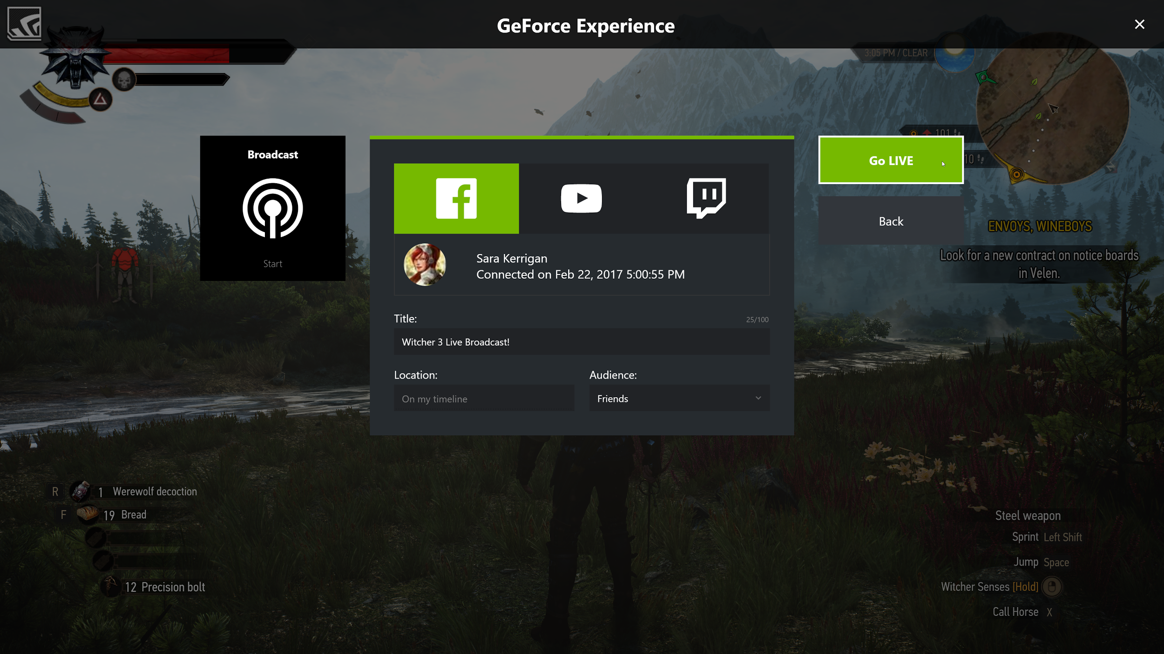Click Back to return to previous

pos(891,221)
